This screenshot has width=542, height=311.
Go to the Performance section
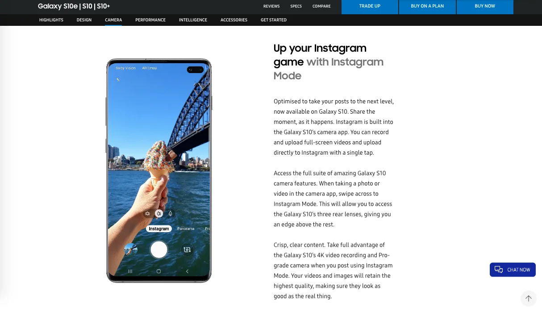(x=150, y=20)
